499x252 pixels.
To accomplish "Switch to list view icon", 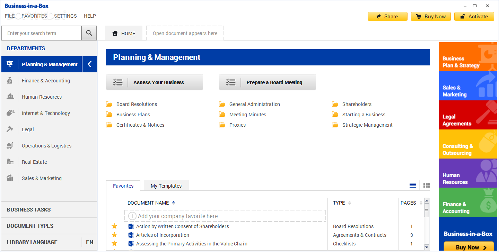I will click(413, 185).
